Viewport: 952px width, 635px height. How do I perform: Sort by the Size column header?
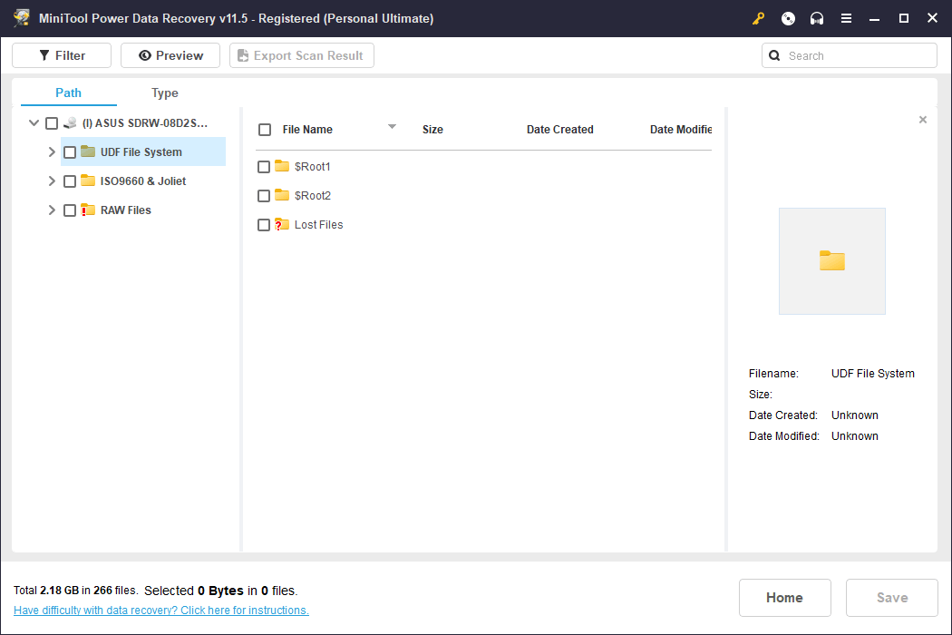(432, 130)
